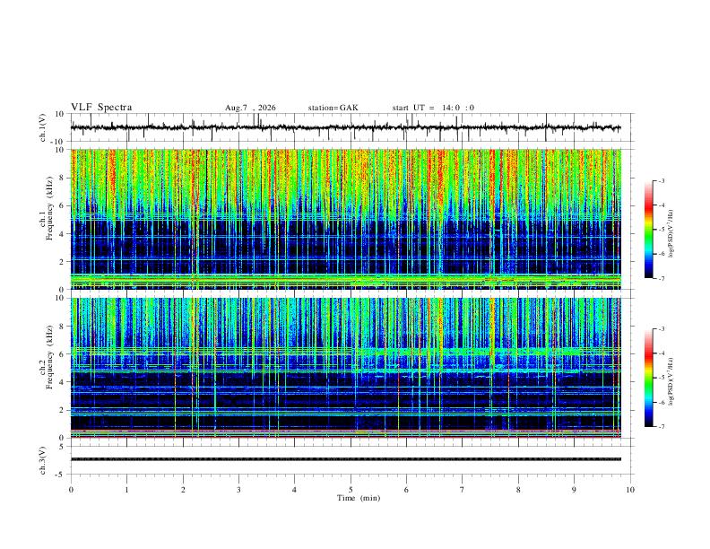This screenshot has height=549, width=710.
Task: Click the -3 value on ch.2 colorbar
Action: point(661,329)
